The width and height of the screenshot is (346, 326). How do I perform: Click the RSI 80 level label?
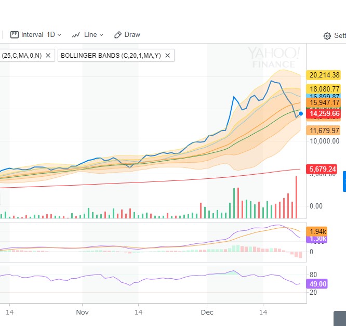pyautogui.click(x=313, y=275)
